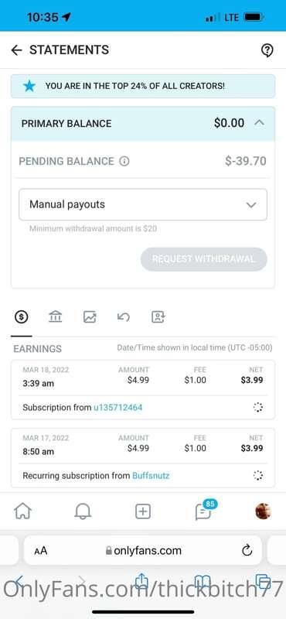Create a new post with plus icon
This screenshot has width=286, height=619.
[x=143, y=511]
